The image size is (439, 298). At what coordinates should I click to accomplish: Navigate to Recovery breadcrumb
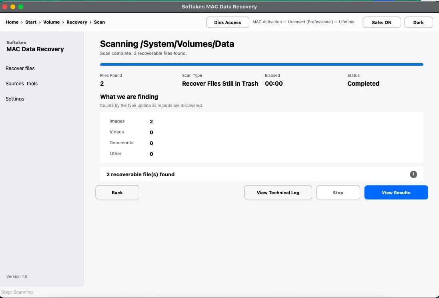[x=77, y=22]
